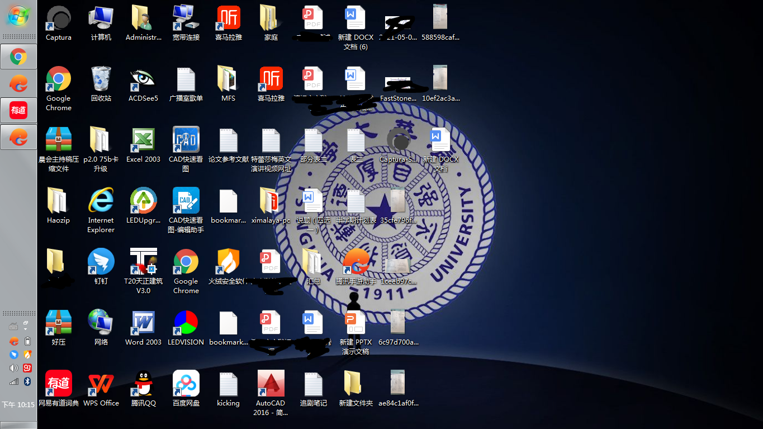Launch the 网易有道词典 desktop shortcut

[59, 389]
